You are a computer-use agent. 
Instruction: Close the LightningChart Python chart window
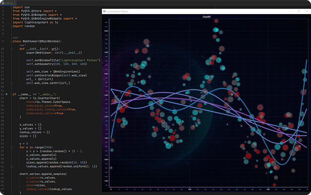point(307,12)
